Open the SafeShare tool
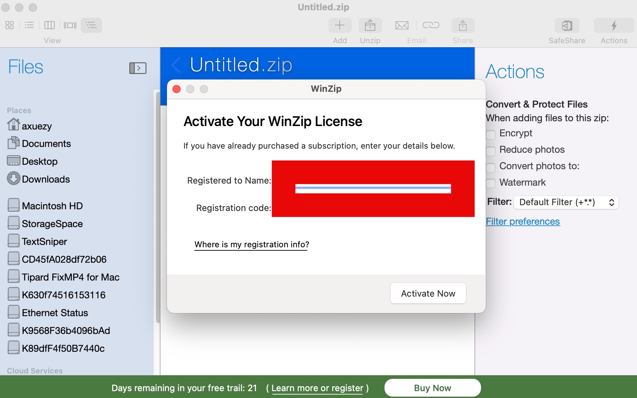637x398 pixels. 567,26
